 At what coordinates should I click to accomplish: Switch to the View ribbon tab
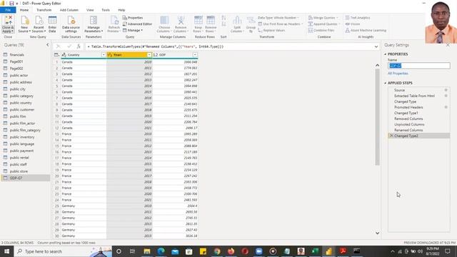pyautogui.click(x=90, y=10)
